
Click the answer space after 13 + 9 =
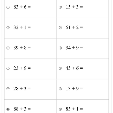tap(95, 89)
